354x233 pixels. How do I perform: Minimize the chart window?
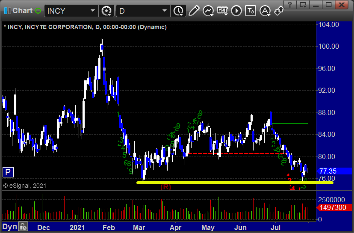tap(316, 5)
